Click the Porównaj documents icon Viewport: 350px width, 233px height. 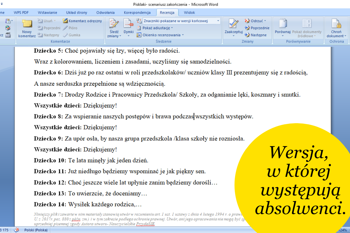tap(282, 24)
